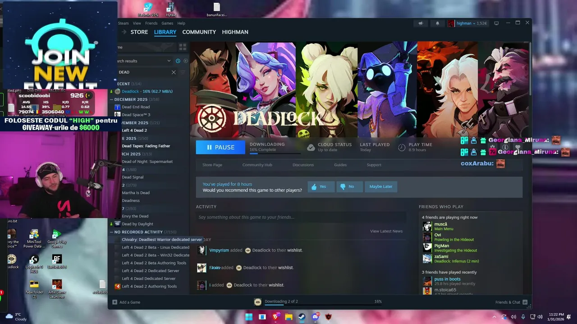Collapse the NO RECORDED ACTIVITY section
Image resolution: width=577 pixels, height=324 pixels.
[111, 232]
